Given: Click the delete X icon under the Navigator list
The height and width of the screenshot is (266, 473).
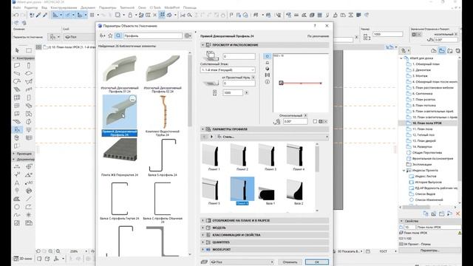Looking at the screenshot, I should click(x=457, y=214).
